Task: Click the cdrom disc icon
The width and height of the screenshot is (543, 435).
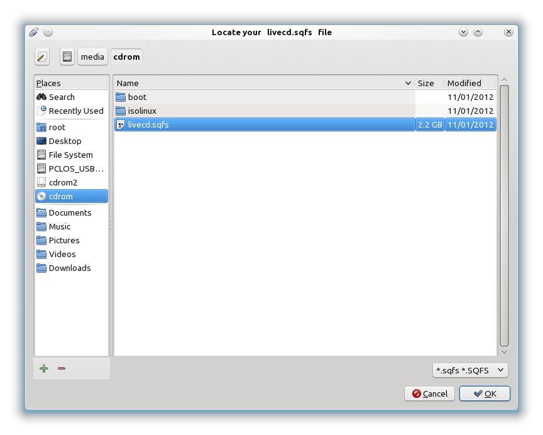Action: (41, 196)
